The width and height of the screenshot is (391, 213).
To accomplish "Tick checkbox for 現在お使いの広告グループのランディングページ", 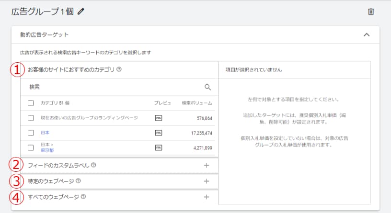I will pyautogui.click(x=31, y=118).
